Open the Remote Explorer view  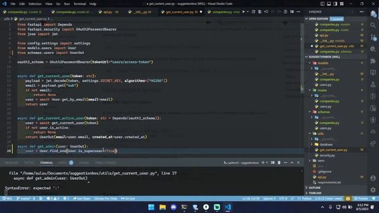point(373,72)
